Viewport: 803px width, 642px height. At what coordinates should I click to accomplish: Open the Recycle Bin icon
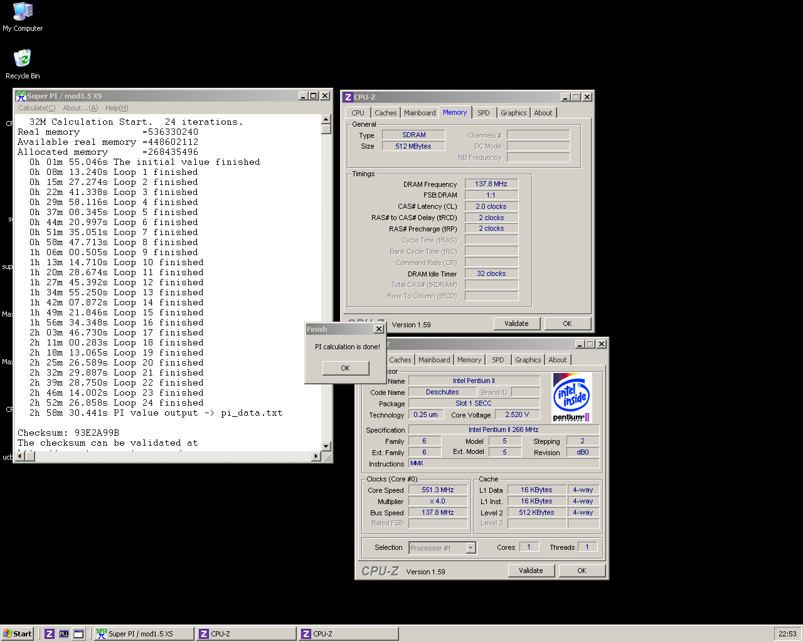click(23, 65)
